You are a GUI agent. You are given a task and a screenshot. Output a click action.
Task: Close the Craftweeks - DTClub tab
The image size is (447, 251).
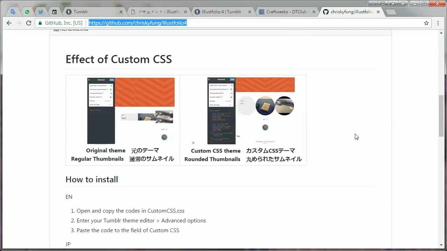(x=314, y=12)
